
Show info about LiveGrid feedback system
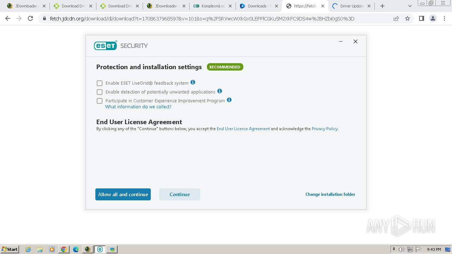[x=193, y=82]
